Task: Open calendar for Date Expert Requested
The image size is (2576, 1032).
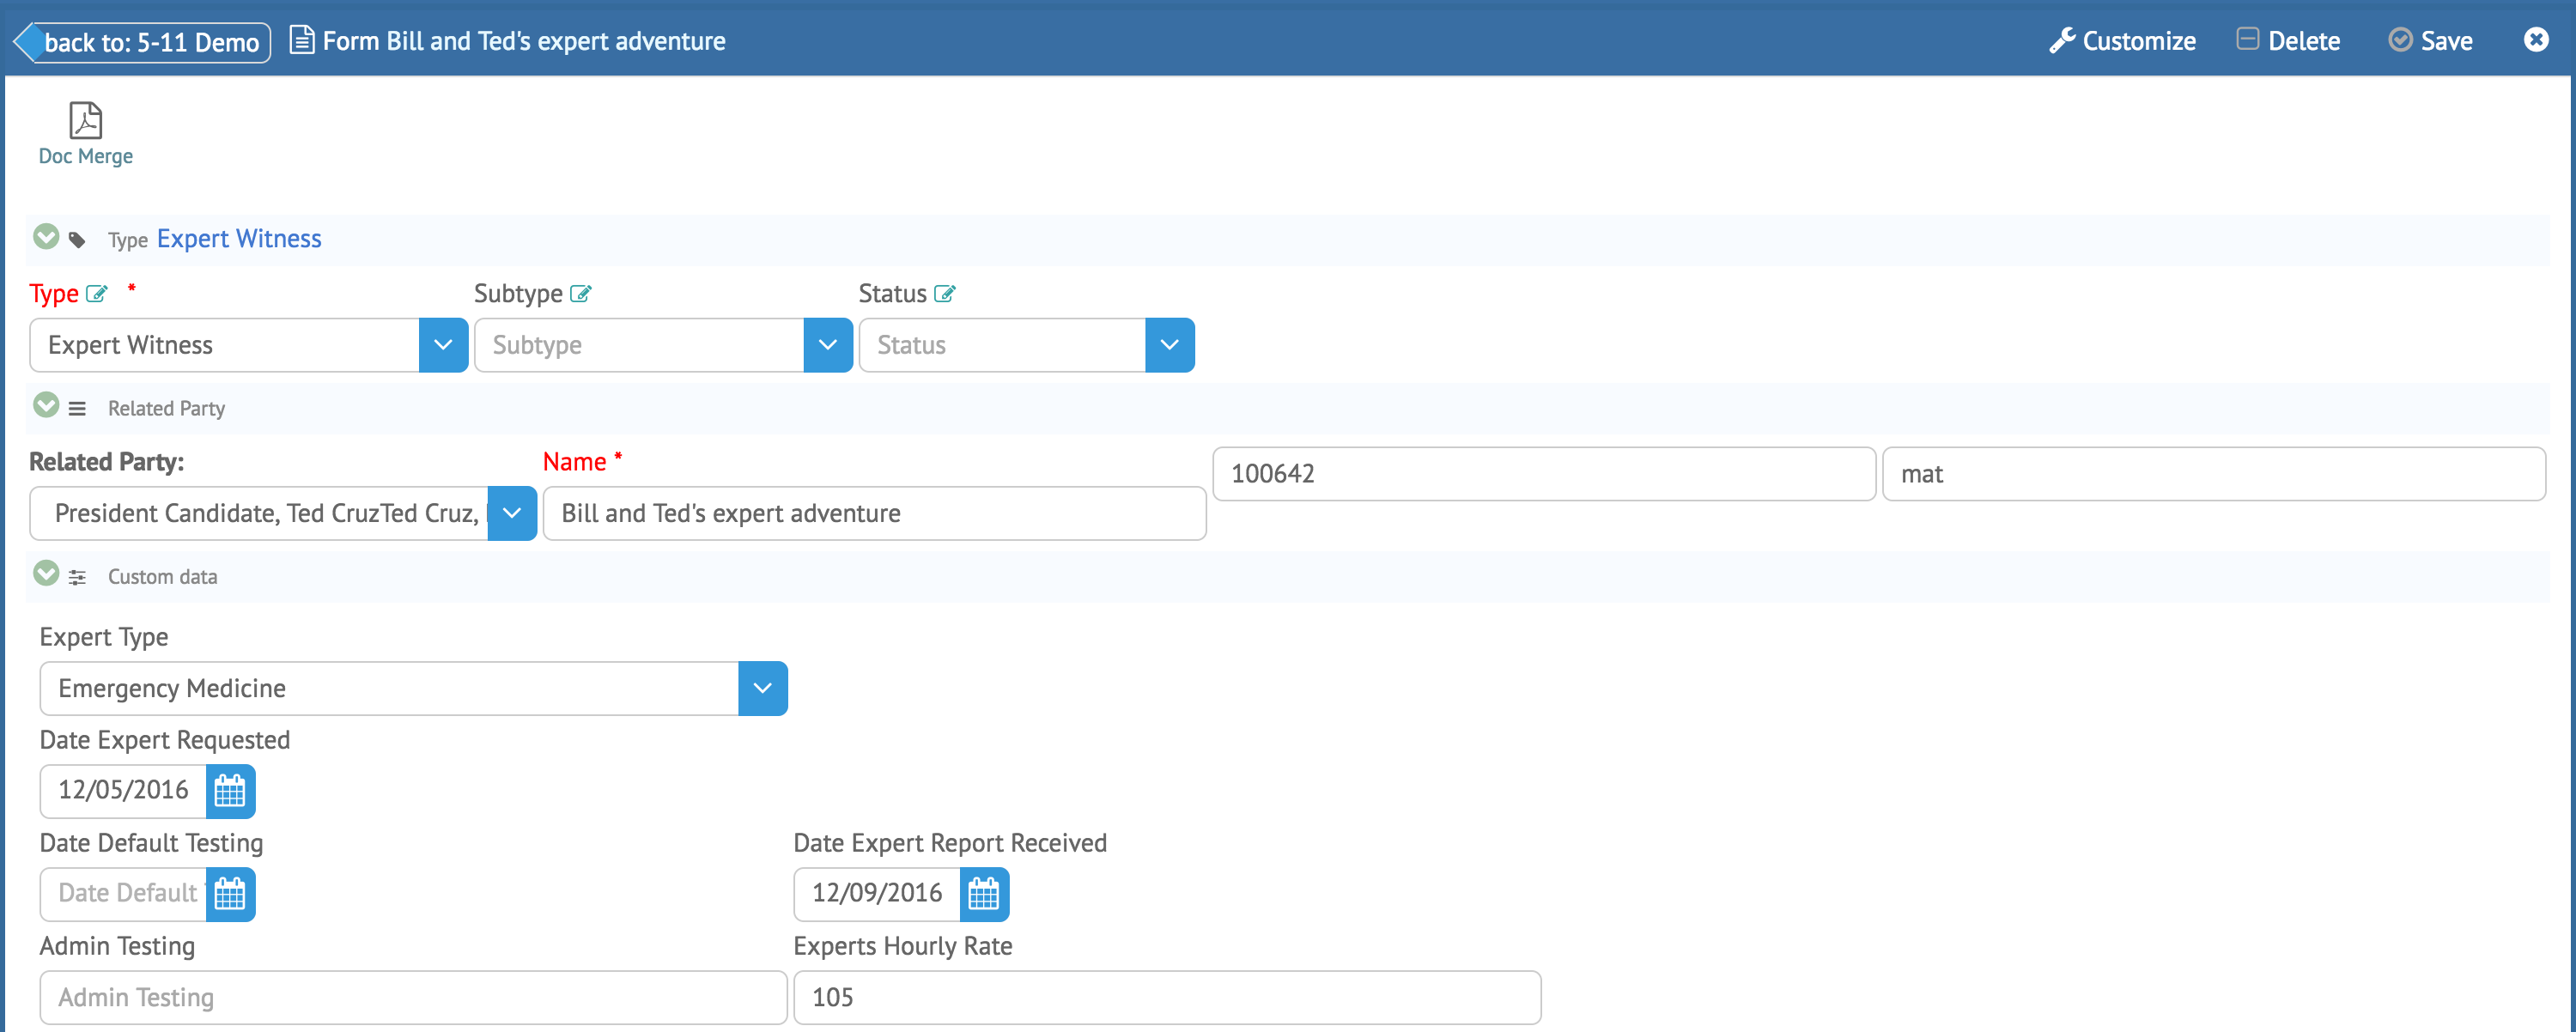Action: click(x=230, y=791)
